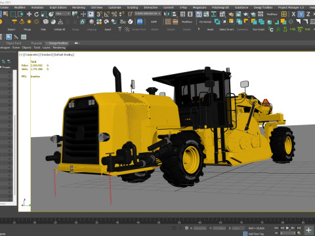
Task: Toggle the Ribbon display
Action: point(199,14)
